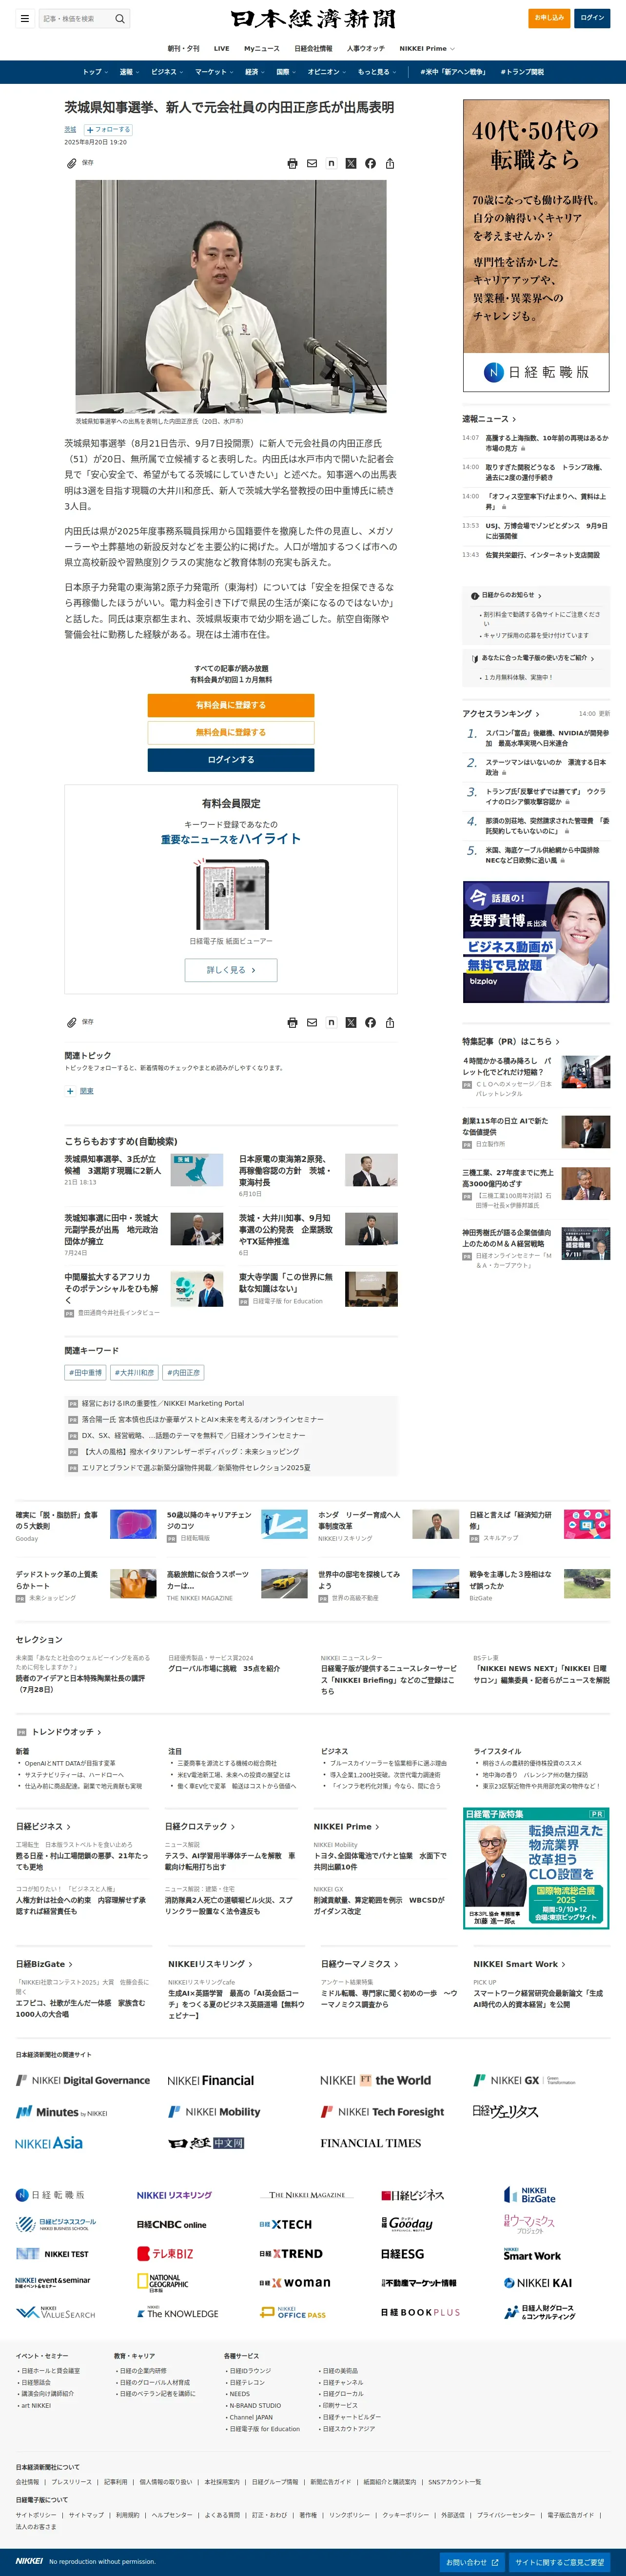Image resolution: width=626 pixels, height=2576 pixels.
Task: Open the 朝刊・夕刊 menu item
Action: (183, 48)
